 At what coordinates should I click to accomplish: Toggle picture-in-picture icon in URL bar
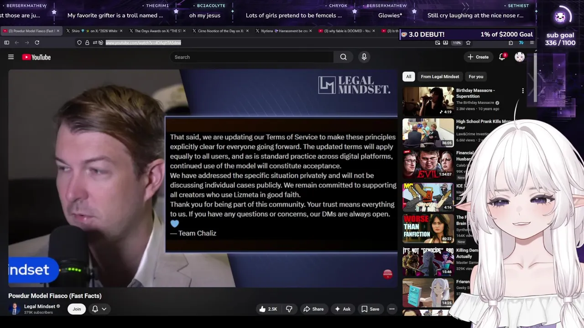[438, 43]
